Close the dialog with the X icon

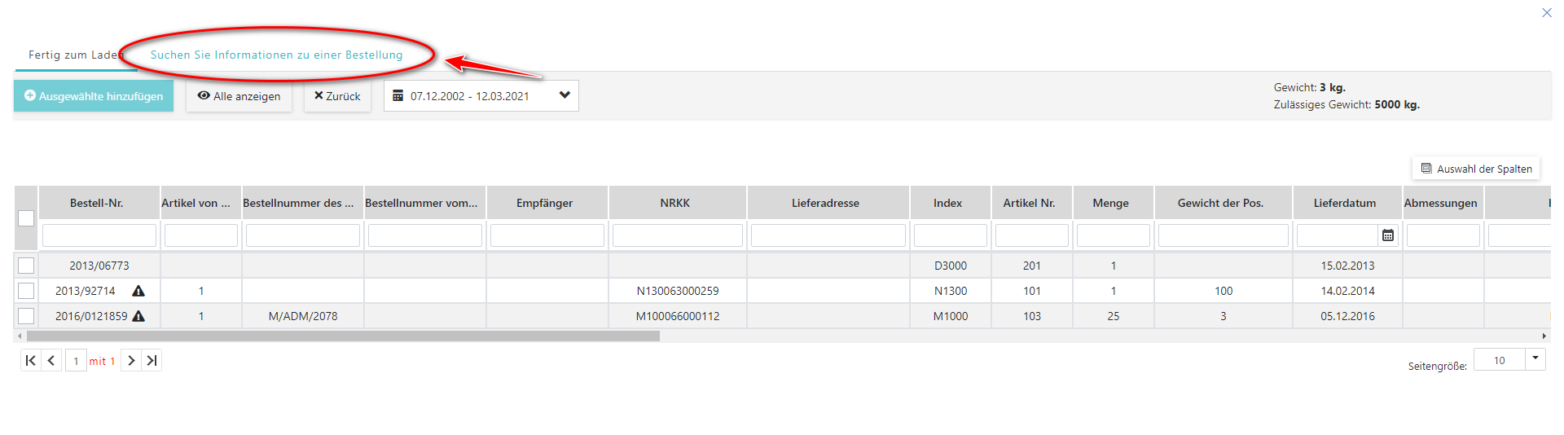[1546, 12]
